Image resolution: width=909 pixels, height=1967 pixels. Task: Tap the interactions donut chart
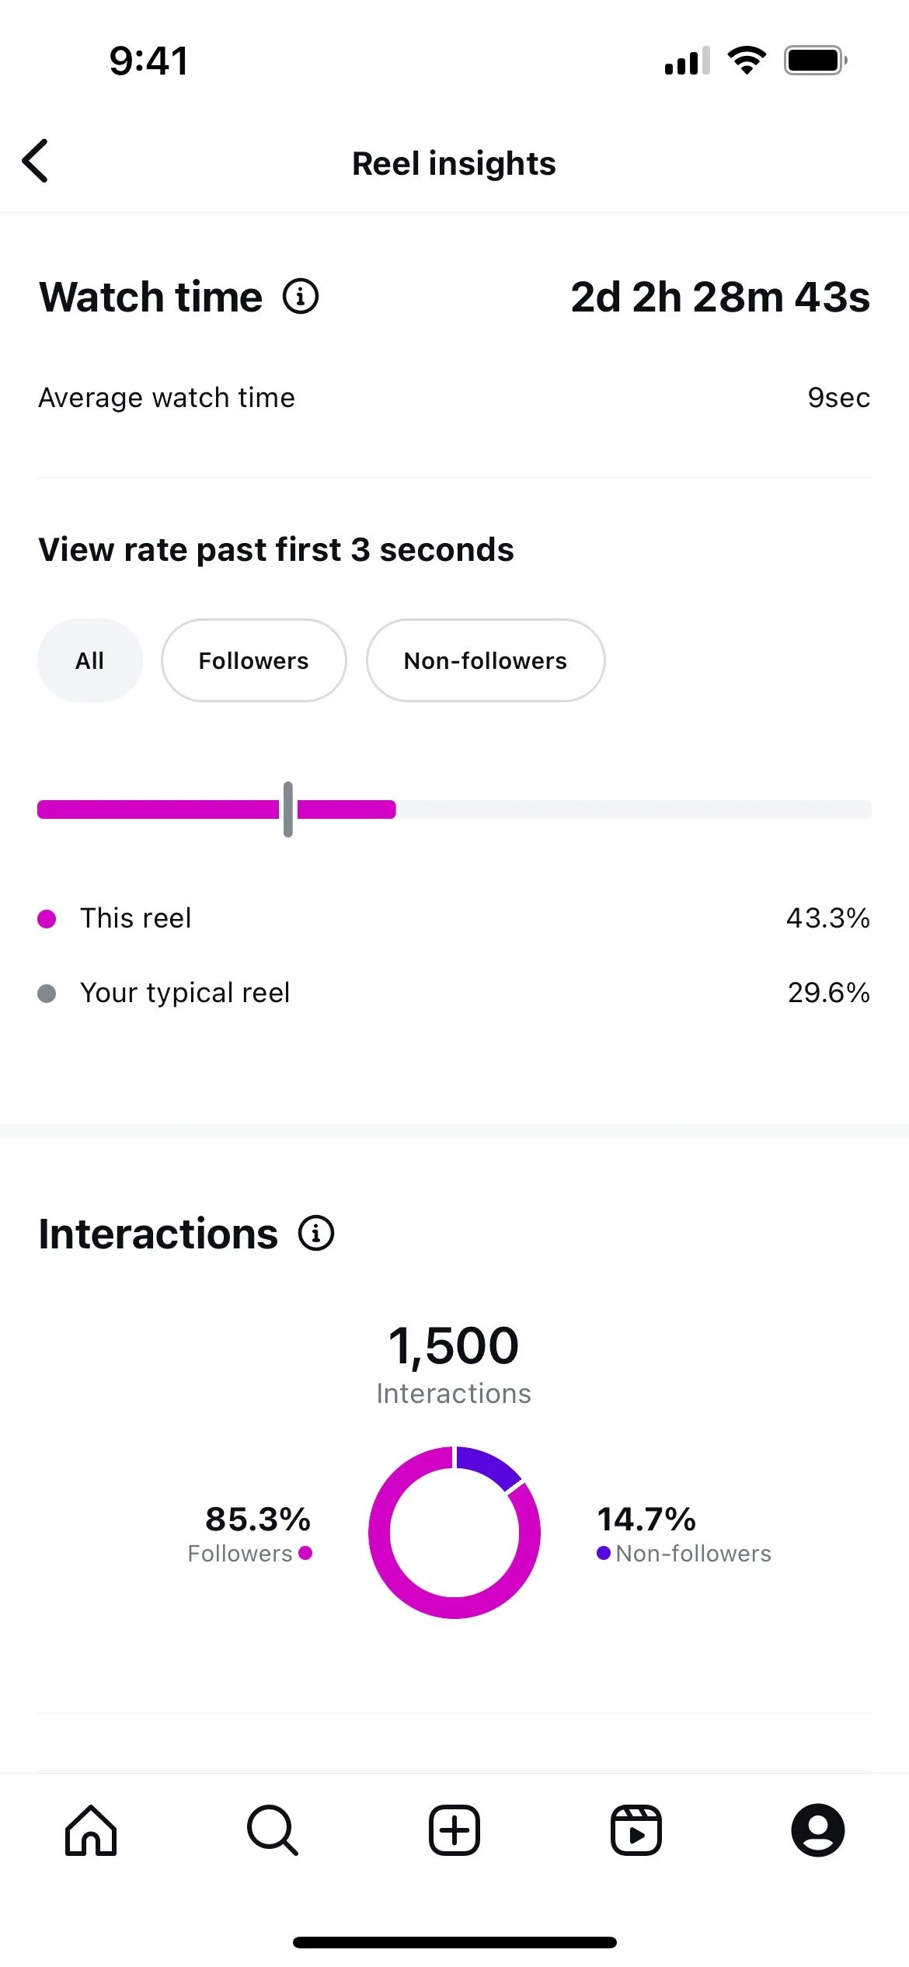[x=454, y=1532]
